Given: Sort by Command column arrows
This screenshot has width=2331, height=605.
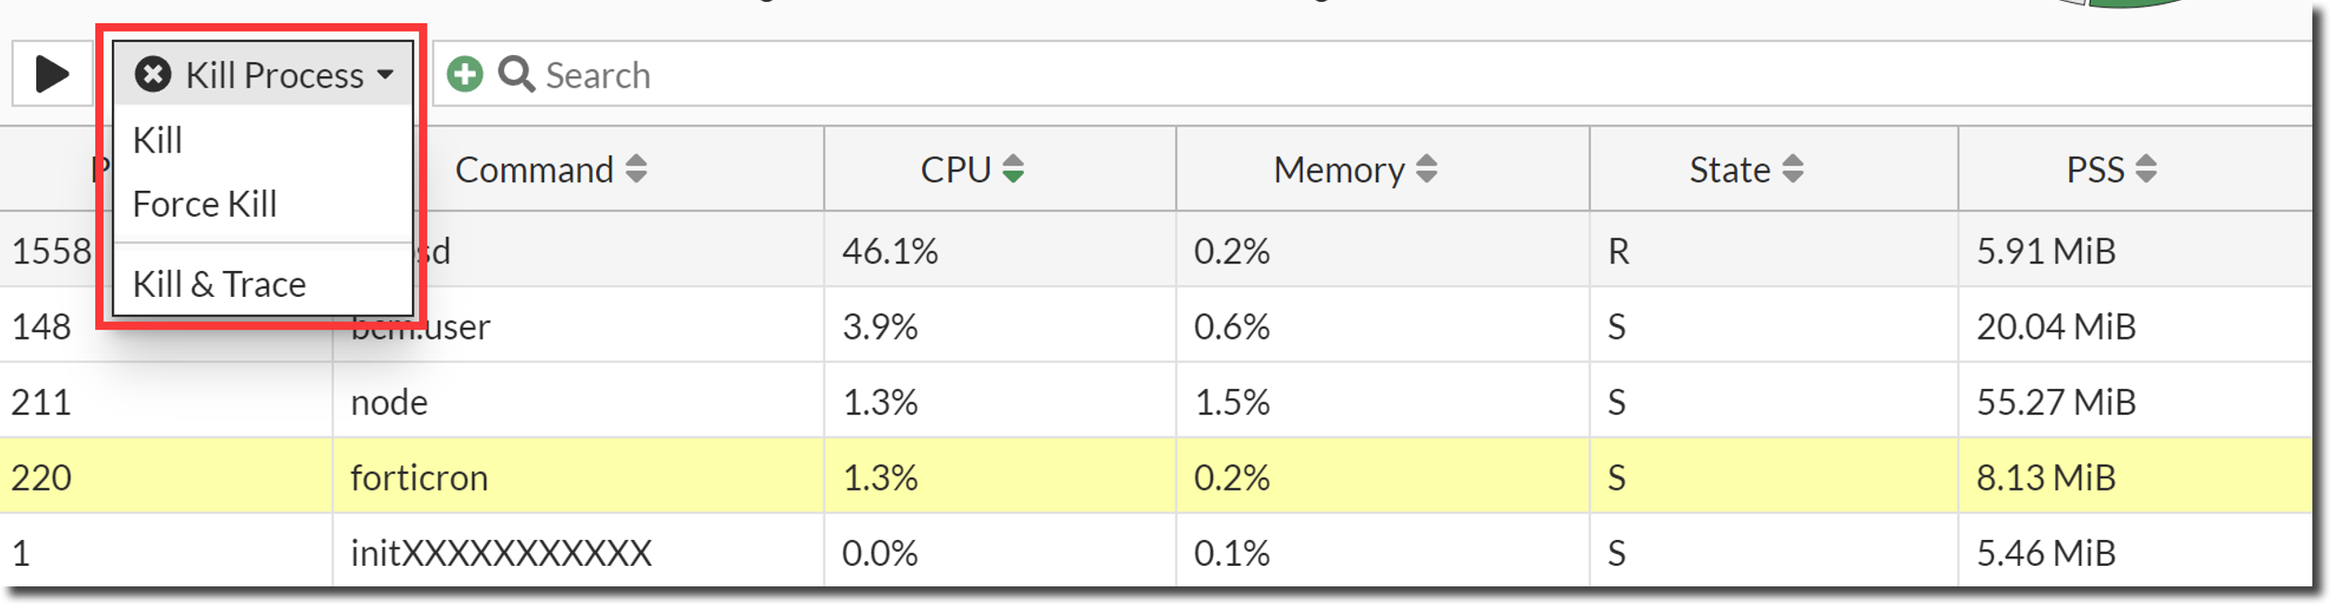Looking at the screenshot, I should (x=636, y=169).
